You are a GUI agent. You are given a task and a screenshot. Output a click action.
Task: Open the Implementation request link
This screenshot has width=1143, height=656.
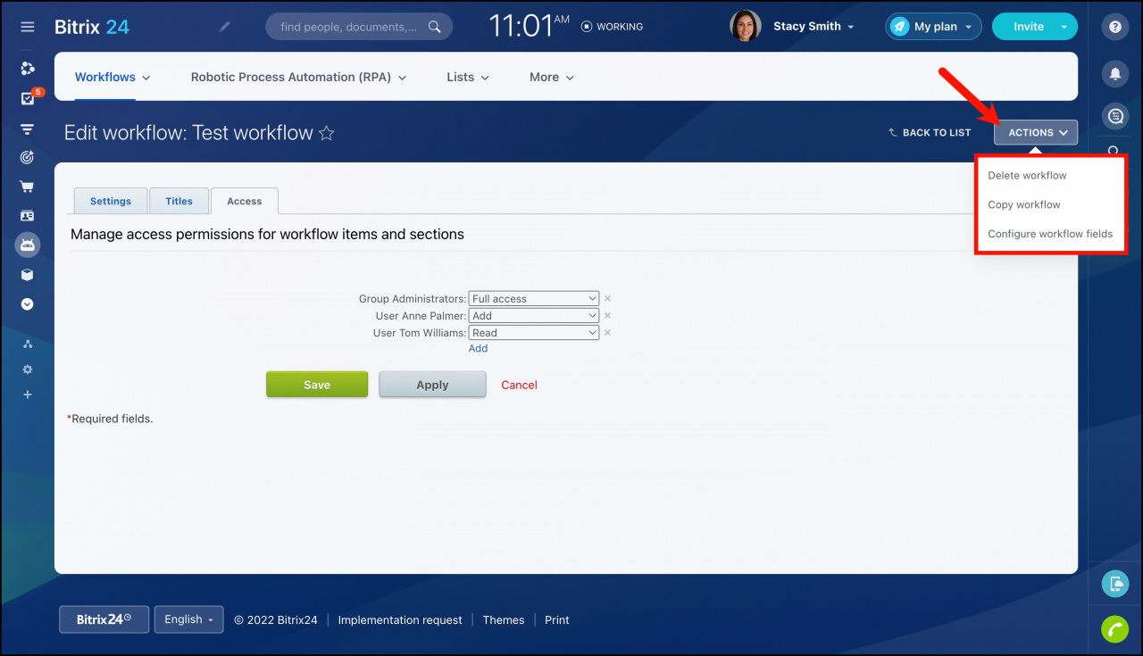400,619
